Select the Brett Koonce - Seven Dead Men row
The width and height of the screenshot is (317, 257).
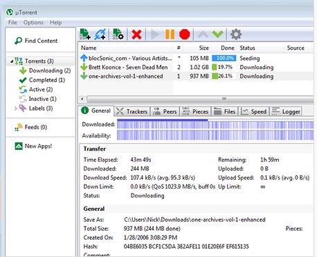click(x=196, y=67)
